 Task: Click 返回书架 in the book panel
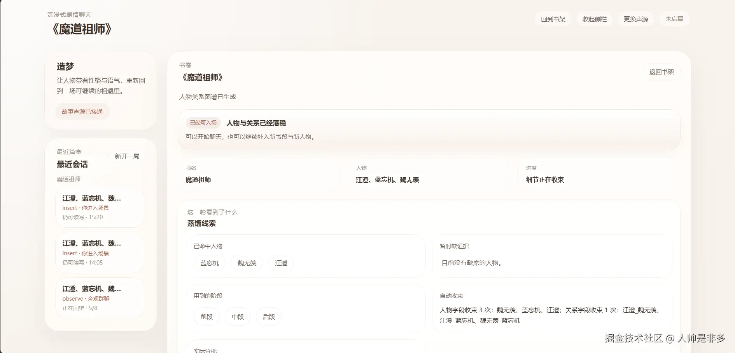pyautogui.click(x=661, y=72)
